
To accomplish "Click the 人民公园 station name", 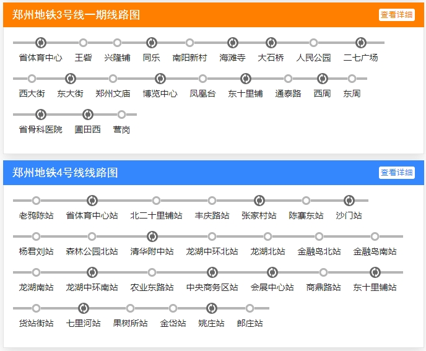I will click(313, 58).
